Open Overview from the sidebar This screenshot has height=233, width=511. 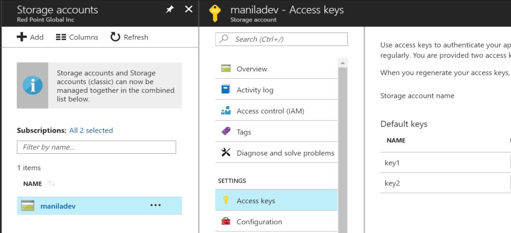pos(251,69)
